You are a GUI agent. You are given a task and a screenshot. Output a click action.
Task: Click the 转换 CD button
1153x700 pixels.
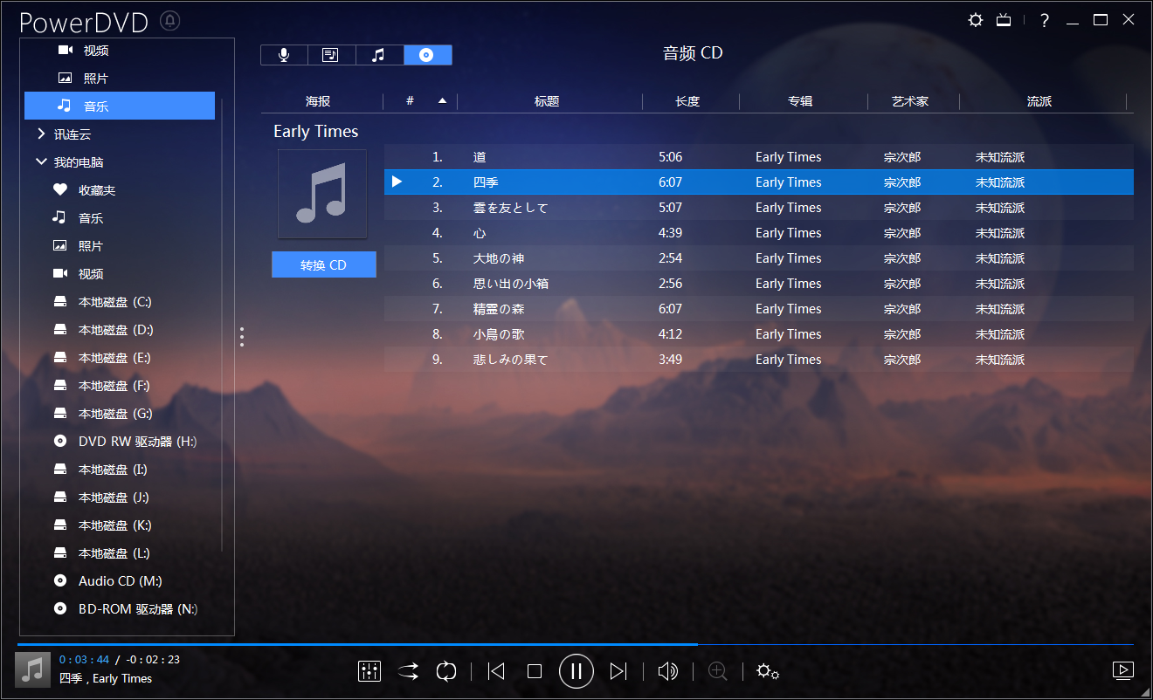click(x=324, y=264)
